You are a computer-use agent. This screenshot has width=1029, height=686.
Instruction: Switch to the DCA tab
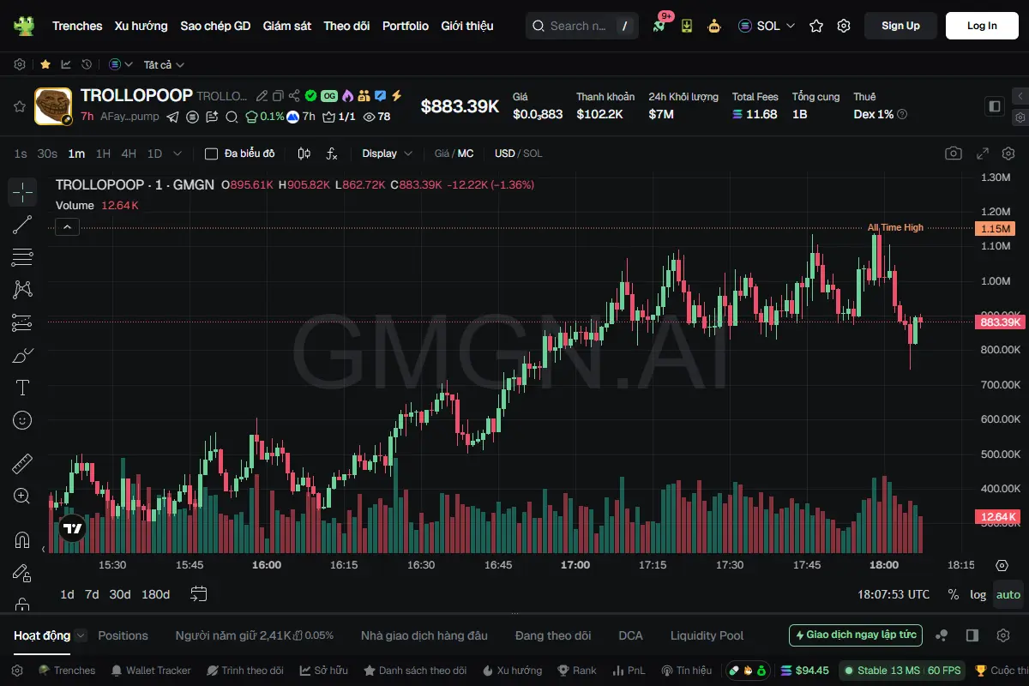click(x=630, y=635)
